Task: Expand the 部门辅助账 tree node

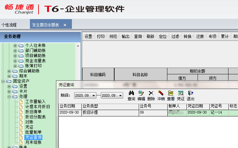Action: pyautogui.click(x=15, y=51)
